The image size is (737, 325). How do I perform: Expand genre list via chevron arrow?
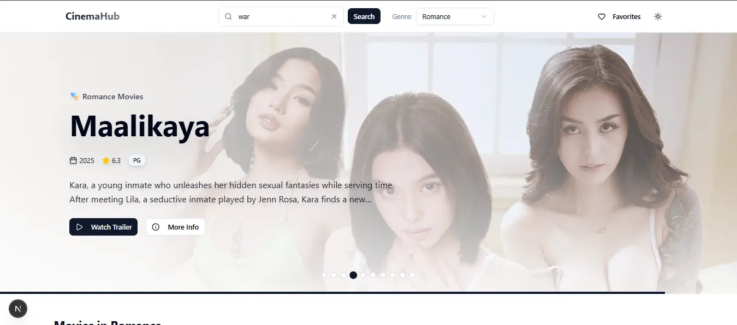[x=484, y=17]
